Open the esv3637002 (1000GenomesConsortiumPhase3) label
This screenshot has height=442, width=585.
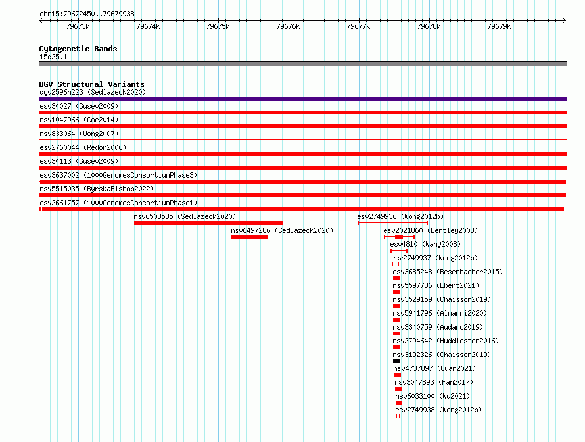(x=118, y=175)
